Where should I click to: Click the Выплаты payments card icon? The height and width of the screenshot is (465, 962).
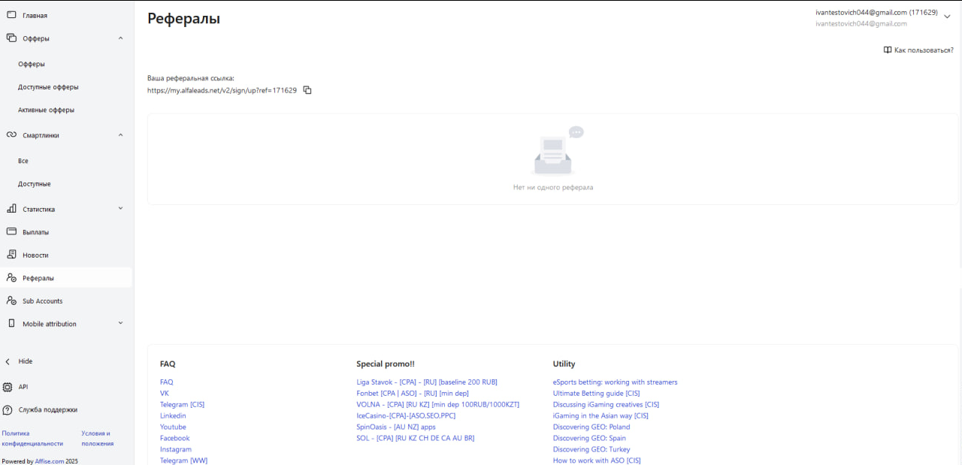tap(11, 232)
